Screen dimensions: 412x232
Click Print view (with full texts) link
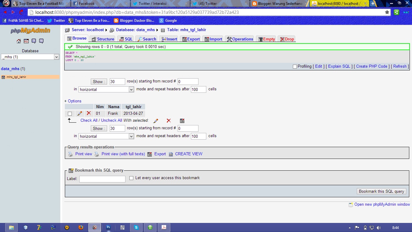pos(123,154)
